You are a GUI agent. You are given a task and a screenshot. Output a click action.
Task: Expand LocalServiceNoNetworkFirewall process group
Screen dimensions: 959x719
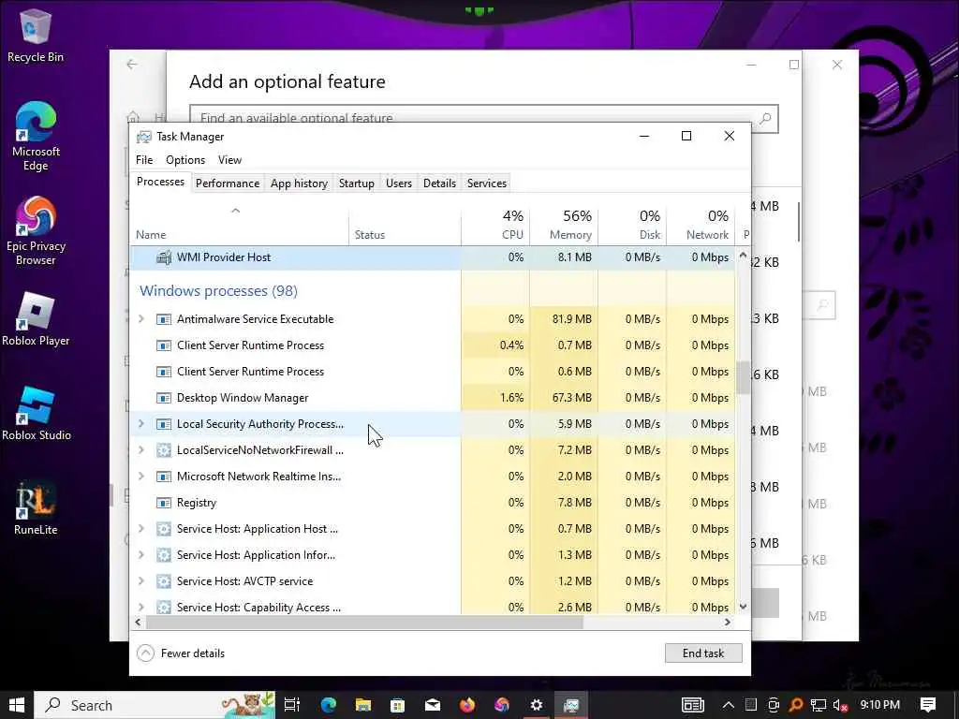coord(141,450)
